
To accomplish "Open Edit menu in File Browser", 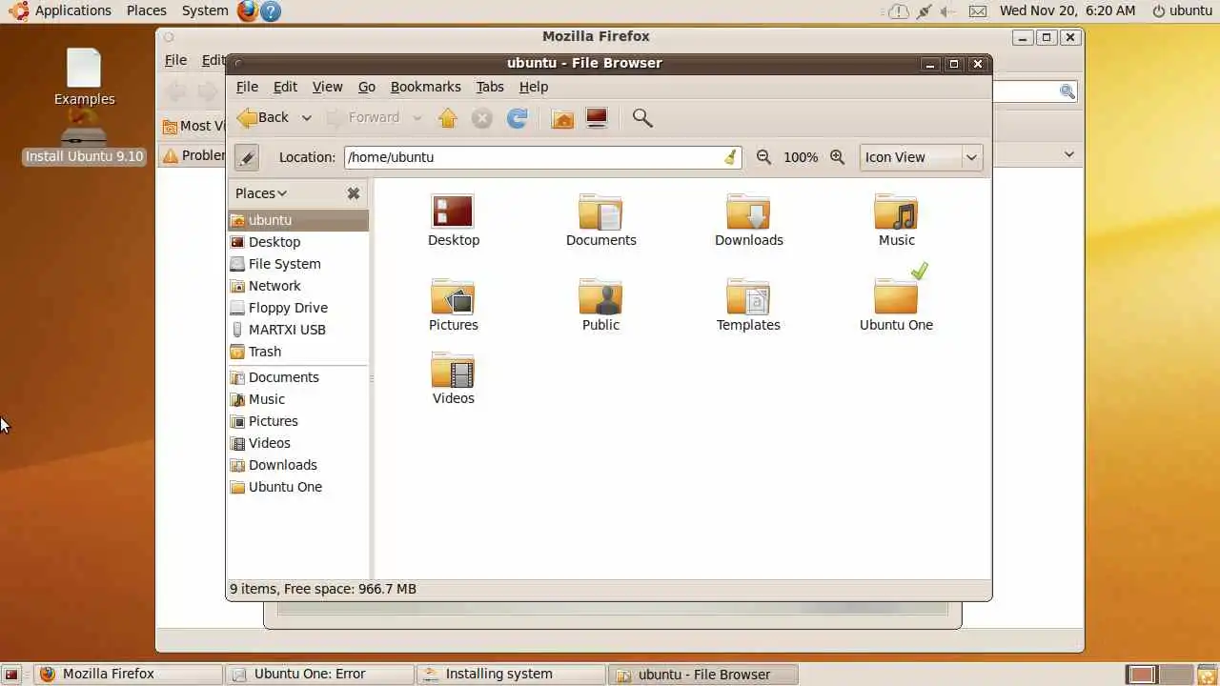I will click(285, 87).
